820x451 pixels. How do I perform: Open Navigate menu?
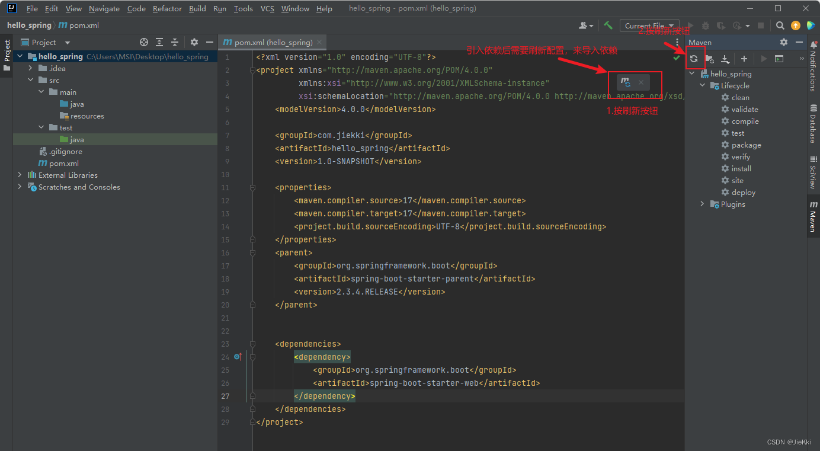[x=104, y=9]
